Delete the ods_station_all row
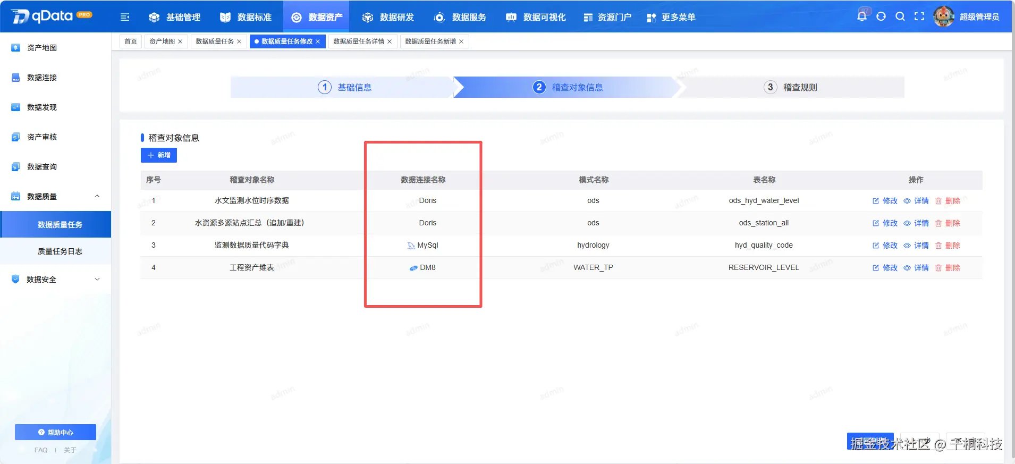This screenshot has height=464, width=1015. 948,223
